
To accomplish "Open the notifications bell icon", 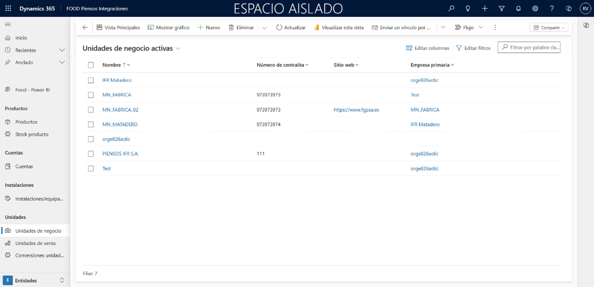I will pyautogui.click(x=518, y=8).
